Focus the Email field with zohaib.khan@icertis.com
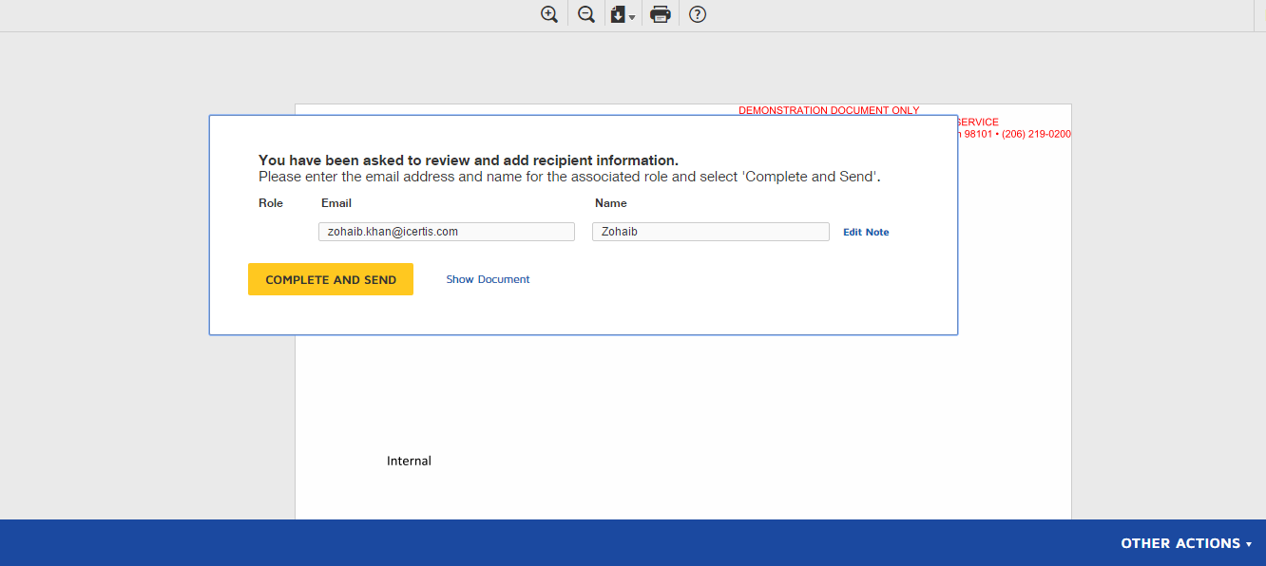The height and width of the screenshot is (566, 1266). [447, 232]
